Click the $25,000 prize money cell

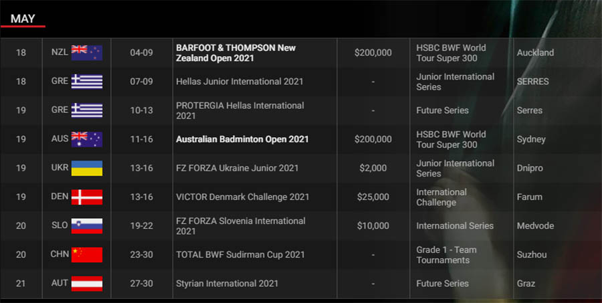373,197
